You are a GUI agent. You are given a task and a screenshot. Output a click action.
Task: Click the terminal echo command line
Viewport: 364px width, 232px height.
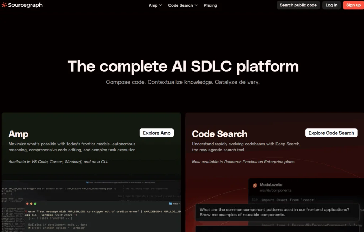pyautogui.click(x=103, y=212)
